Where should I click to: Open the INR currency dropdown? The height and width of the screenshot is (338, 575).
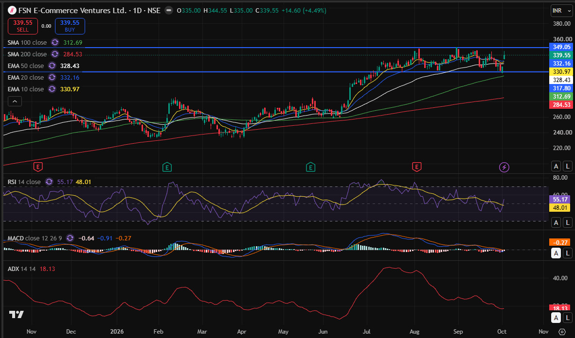pos(561,11)
